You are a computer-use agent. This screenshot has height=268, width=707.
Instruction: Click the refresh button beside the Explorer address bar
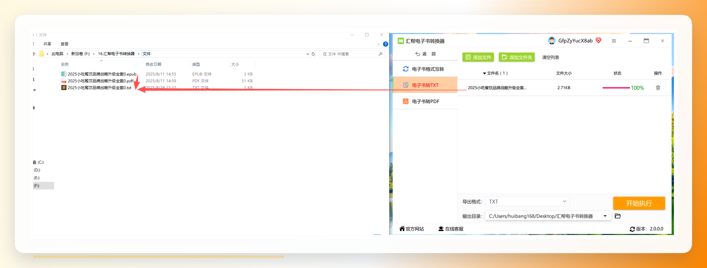point(313,54)
